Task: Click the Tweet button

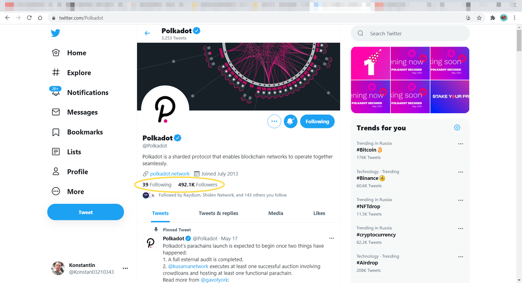Action: click(x=85, y=212)
